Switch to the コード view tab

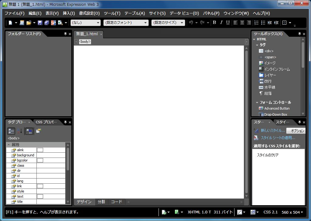pos(116,202)
